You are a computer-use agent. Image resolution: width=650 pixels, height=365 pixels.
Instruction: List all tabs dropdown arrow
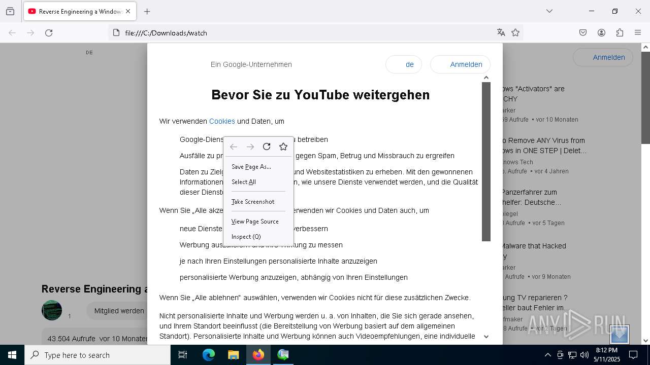click(549, 11)
